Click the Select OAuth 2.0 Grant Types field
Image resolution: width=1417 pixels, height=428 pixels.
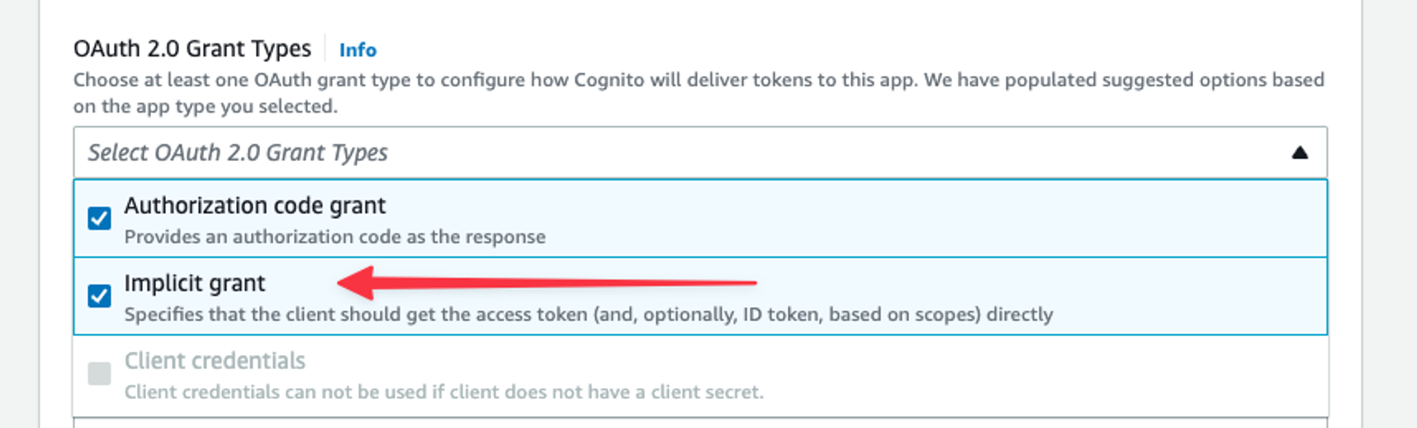click(x=700, y=152)
